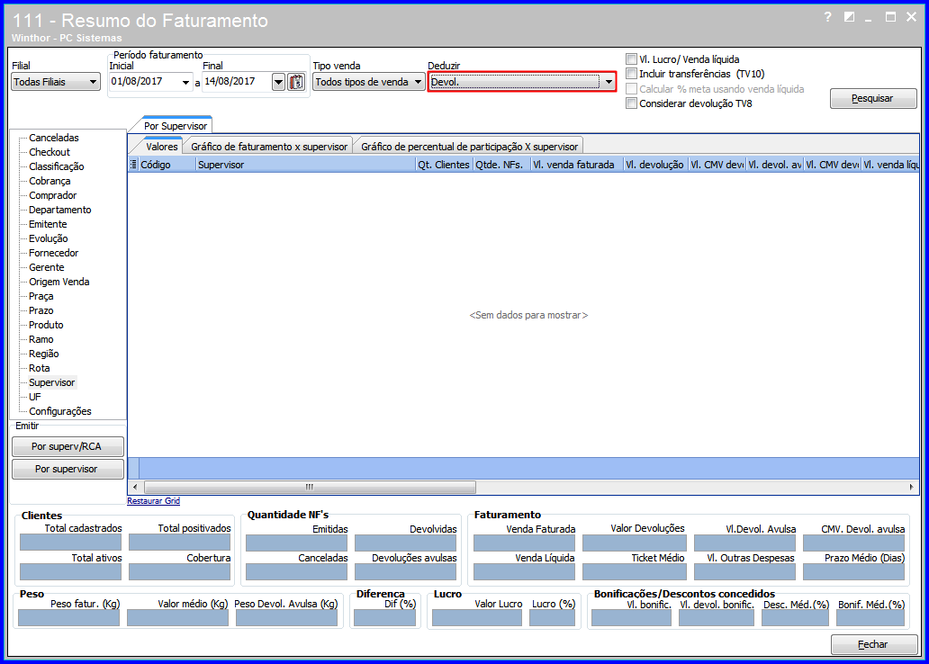Select Classificação in the tree
The height and width of the screenshot is (664, 929).
(x=57, y=166)
